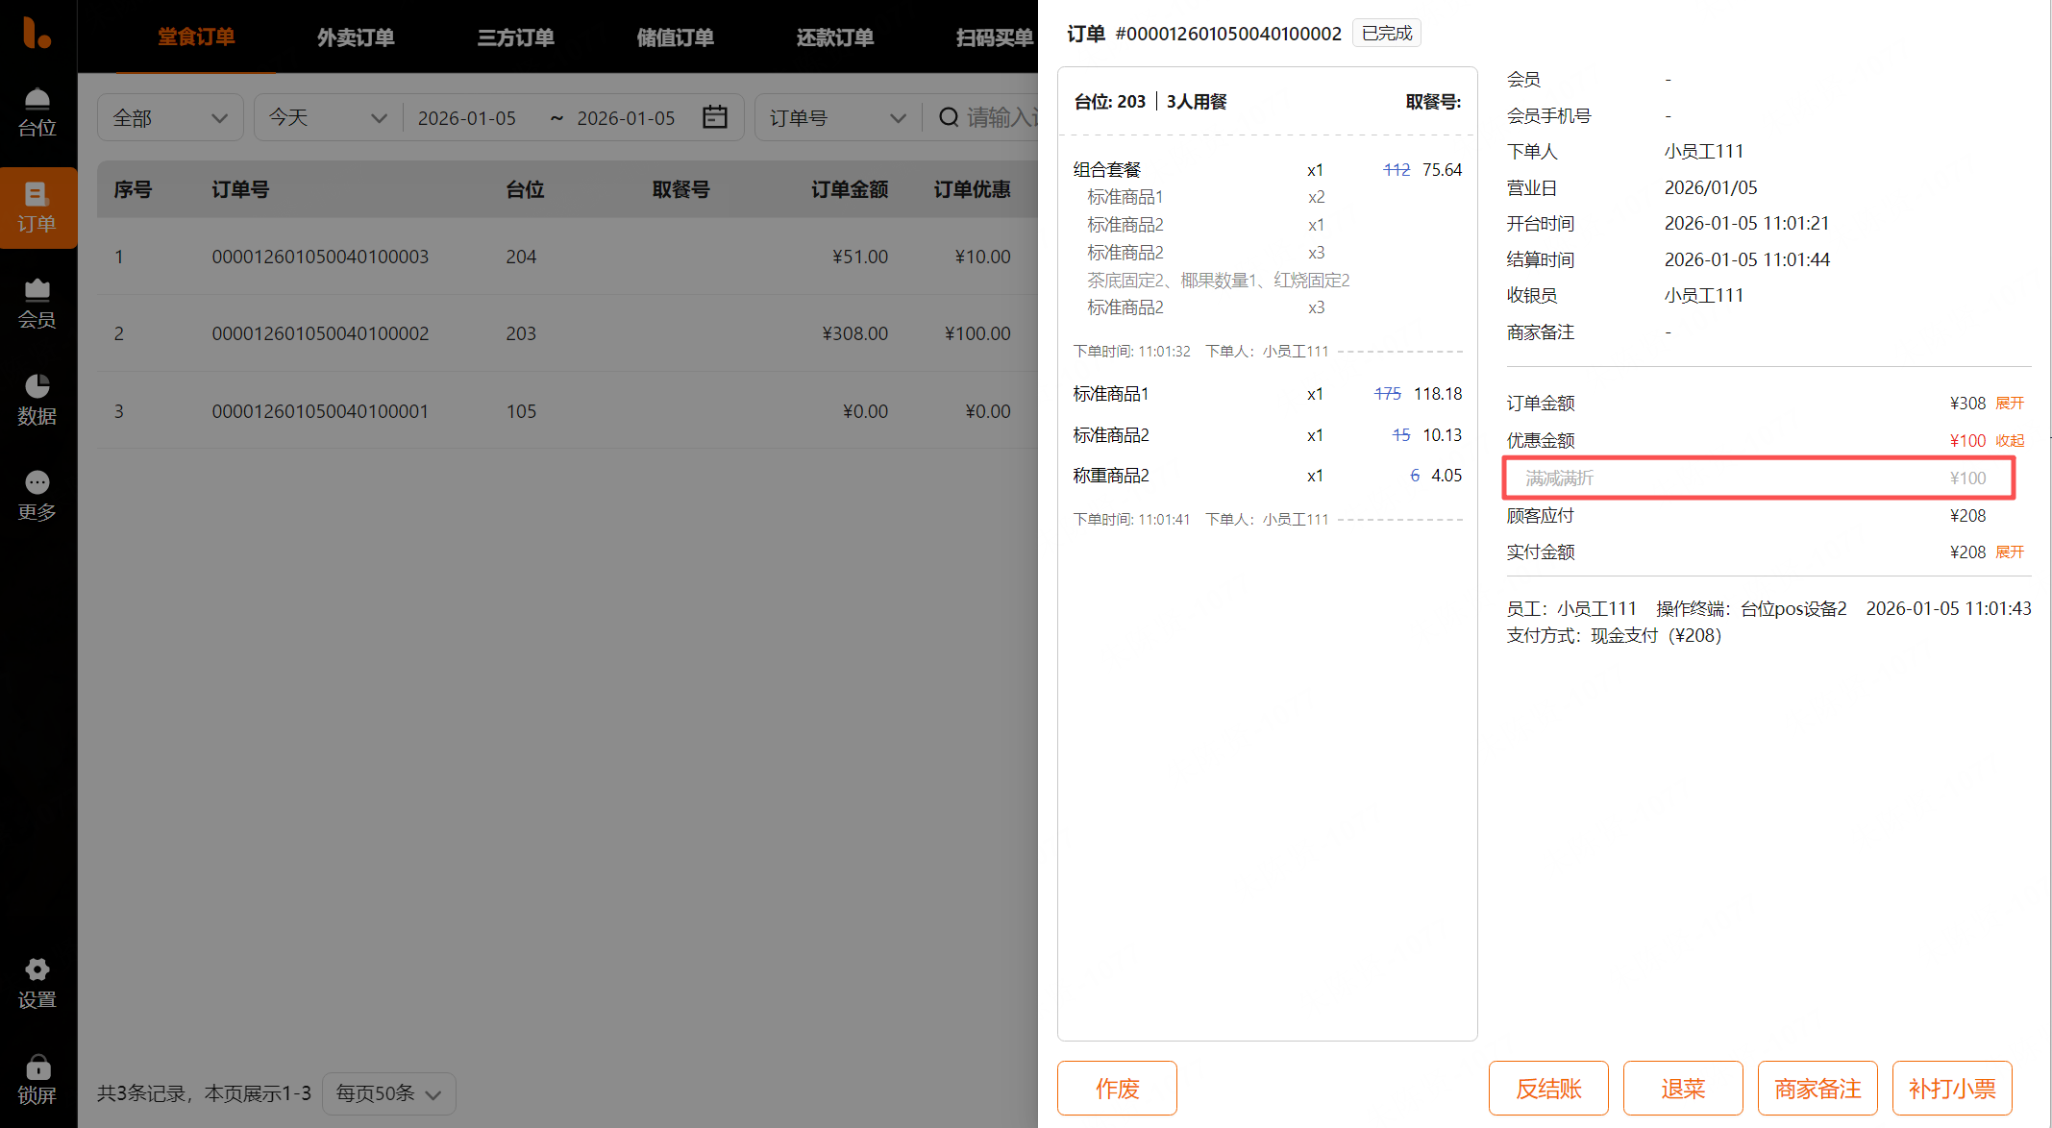Screen dimensions: 2052x1128
Task: Open the 每页50条 page size dropdown
Action: [x=388, y=1093]
